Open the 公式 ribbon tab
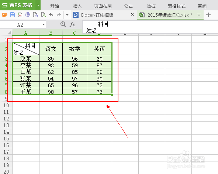 128,6
